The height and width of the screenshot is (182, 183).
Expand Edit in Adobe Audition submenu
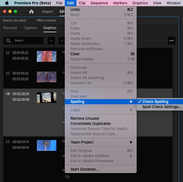click(x=101, y=156)
